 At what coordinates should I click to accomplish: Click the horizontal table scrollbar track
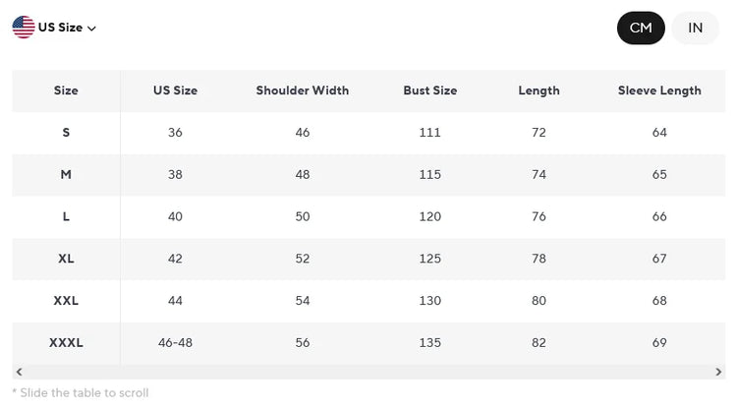[368, 372]
